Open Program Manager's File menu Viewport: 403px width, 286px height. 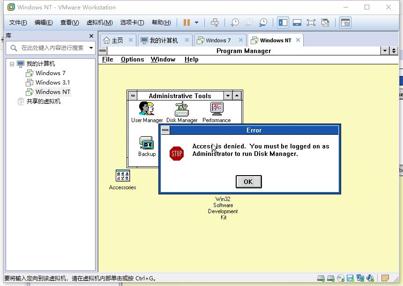pyautogui.click(x=107, y=60)
